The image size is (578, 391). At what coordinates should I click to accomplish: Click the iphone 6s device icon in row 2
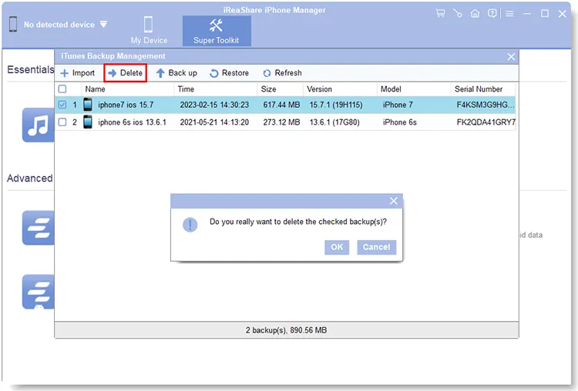tap(88, 122)
